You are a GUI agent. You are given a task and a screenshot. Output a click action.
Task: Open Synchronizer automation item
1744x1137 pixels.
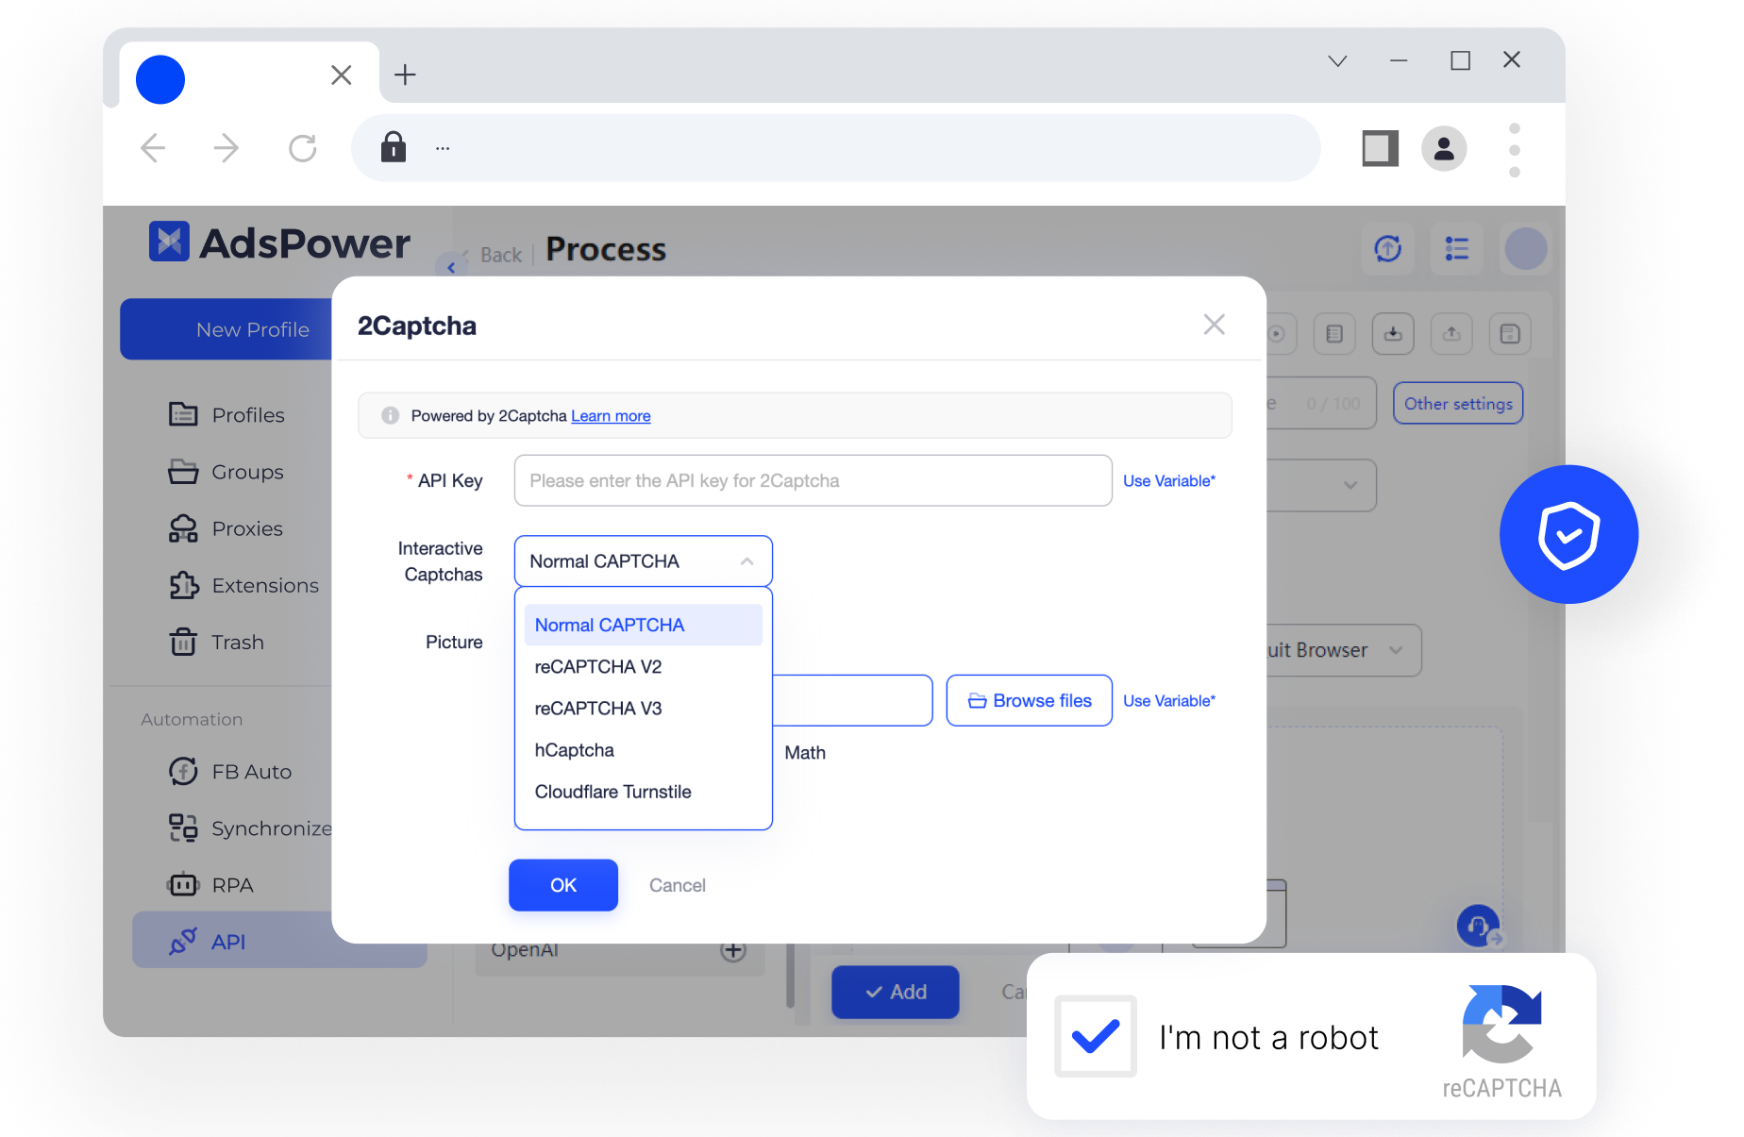point(249,828)
